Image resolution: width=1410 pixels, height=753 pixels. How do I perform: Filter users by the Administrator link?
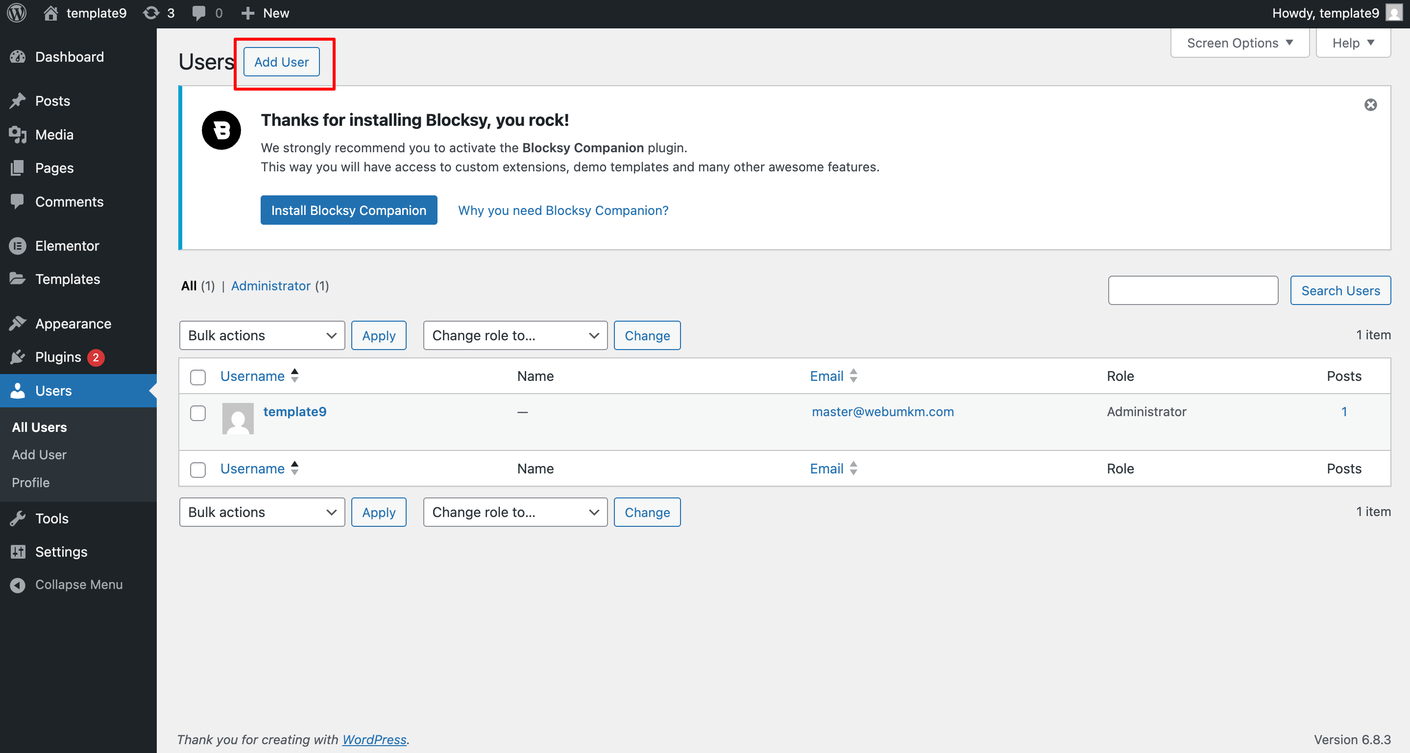coord(270,286)
